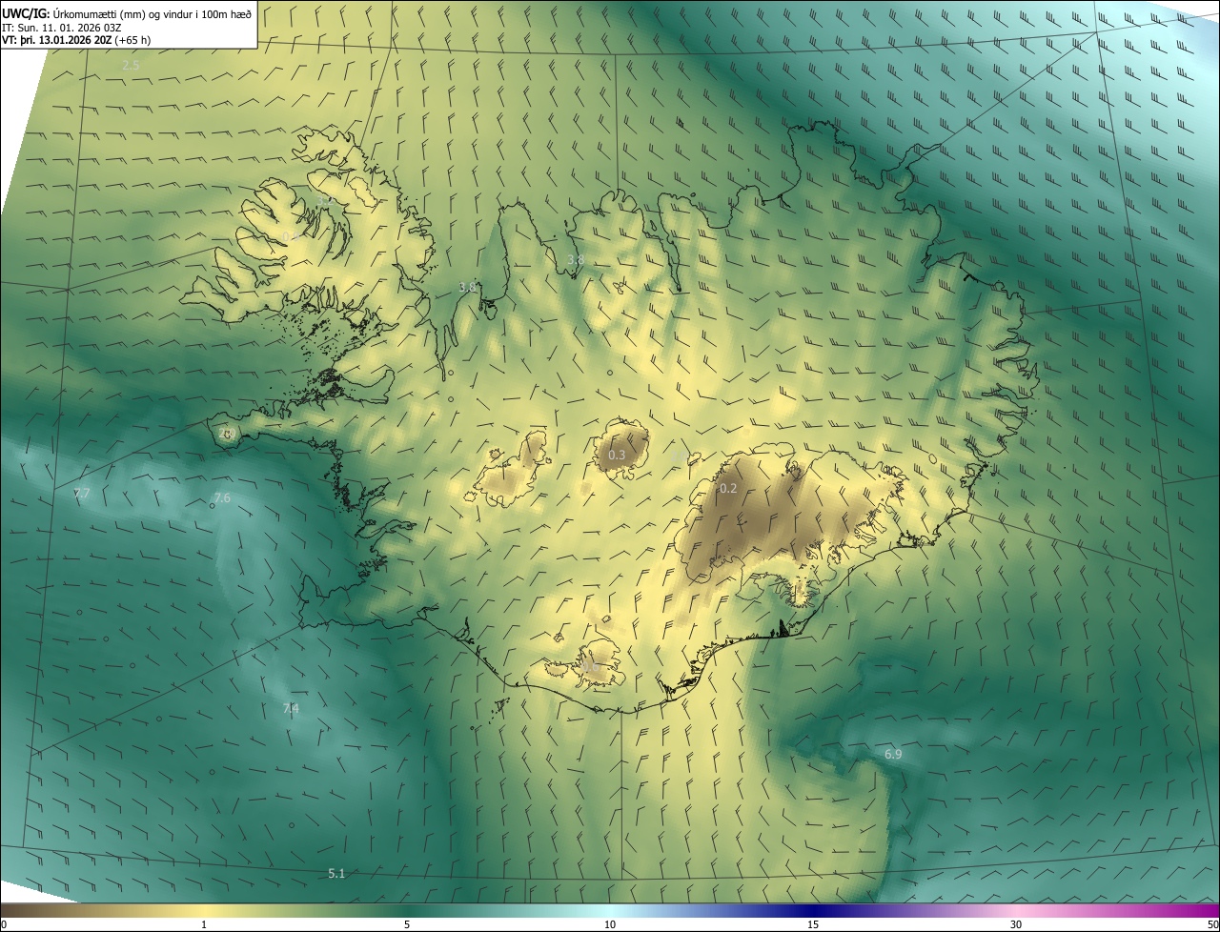1220x932 pixels.
Task: Click the 50 tick on the colour scale
Action: tap(1212, 924)
